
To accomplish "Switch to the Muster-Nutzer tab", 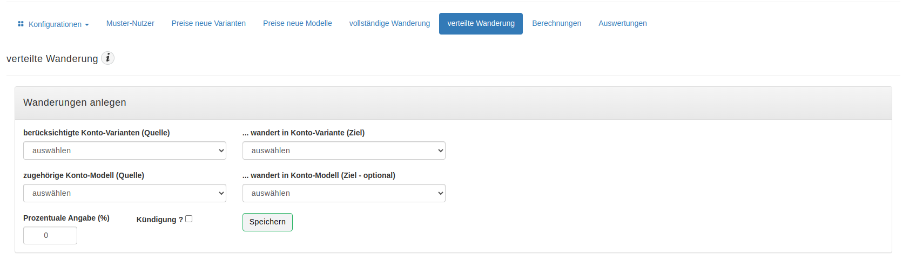I will pos(130,24).
